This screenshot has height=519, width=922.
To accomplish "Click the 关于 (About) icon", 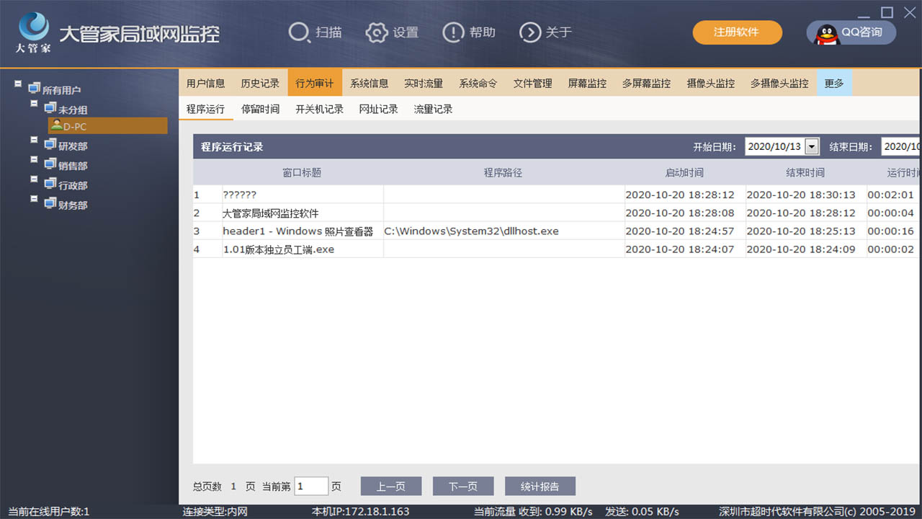I will (x=545, y=32).
